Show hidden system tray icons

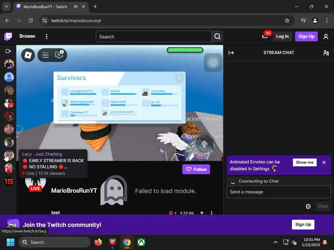coord(275,242)
